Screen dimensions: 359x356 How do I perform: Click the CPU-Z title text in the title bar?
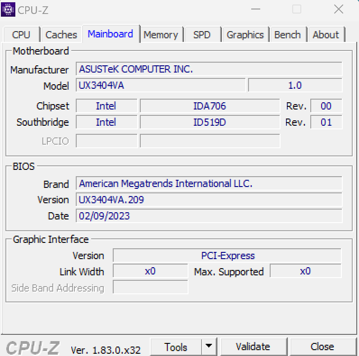pos(33,10)
